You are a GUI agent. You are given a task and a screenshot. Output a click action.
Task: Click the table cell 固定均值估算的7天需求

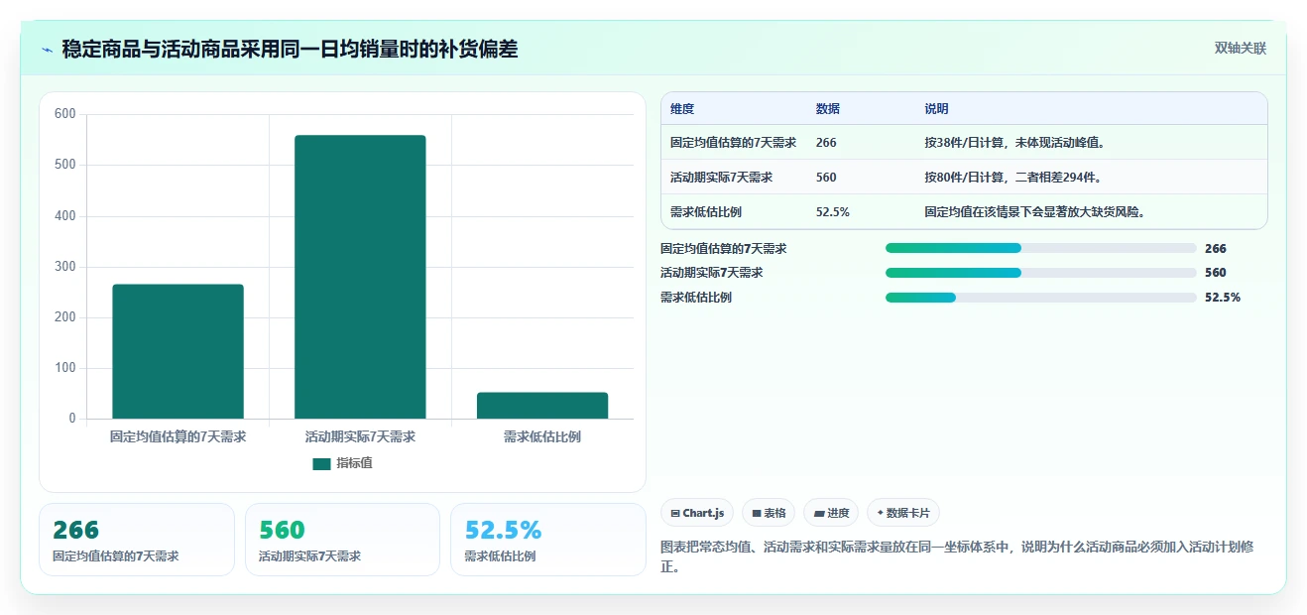[x=733, y=143]
